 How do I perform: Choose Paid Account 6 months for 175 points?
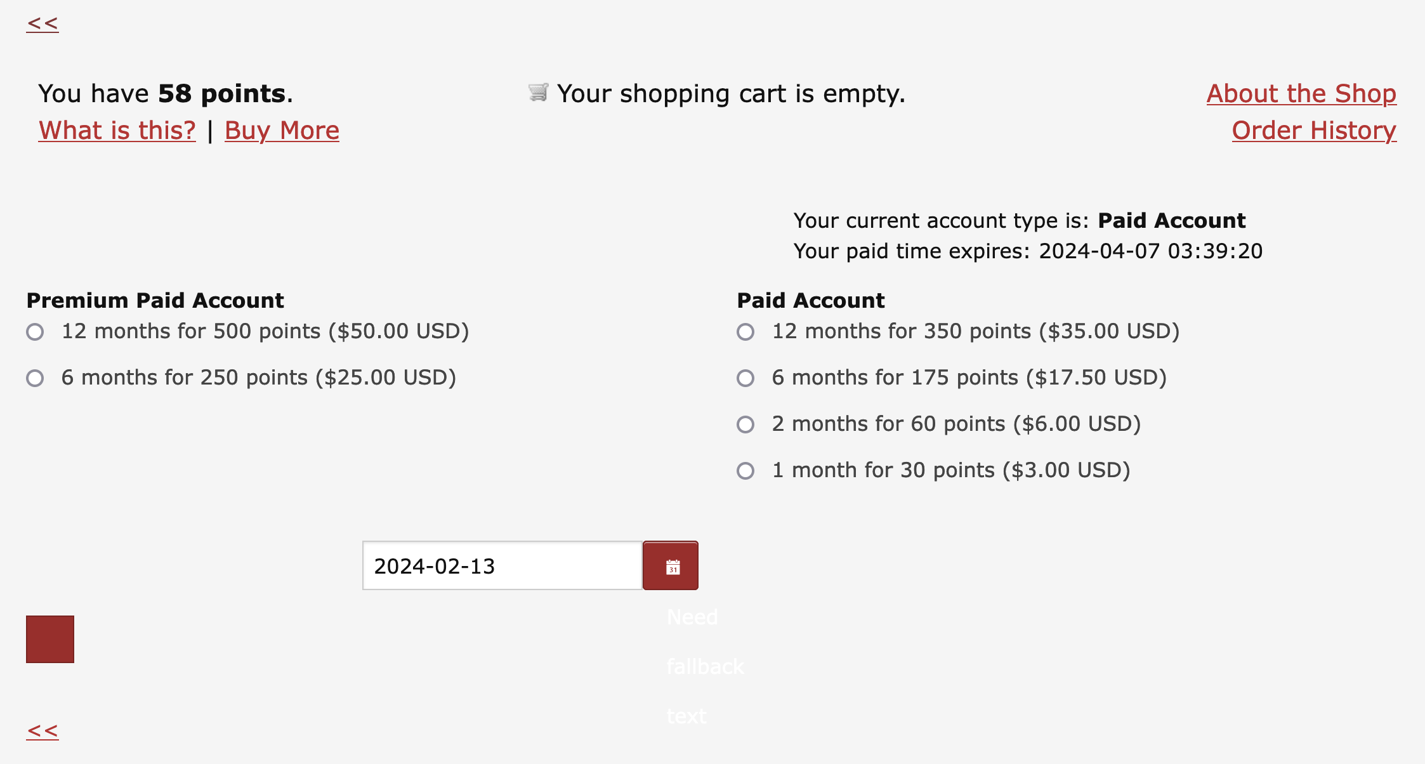745,378
